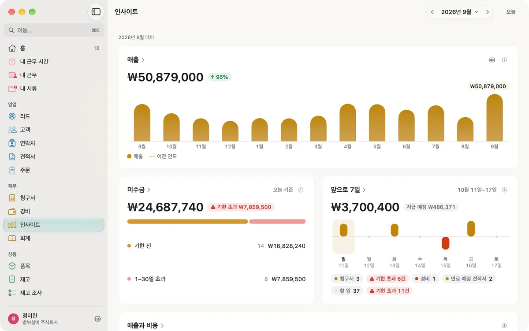Open 내 근무 시간 in sidebar
The image size is (529, 331).
[x=54, y=62]
